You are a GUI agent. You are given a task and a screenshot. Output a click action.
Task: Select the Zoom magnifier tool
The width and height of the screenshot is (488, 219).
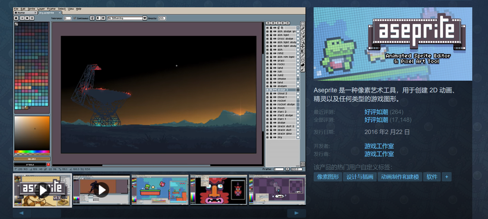click(303, 42)
